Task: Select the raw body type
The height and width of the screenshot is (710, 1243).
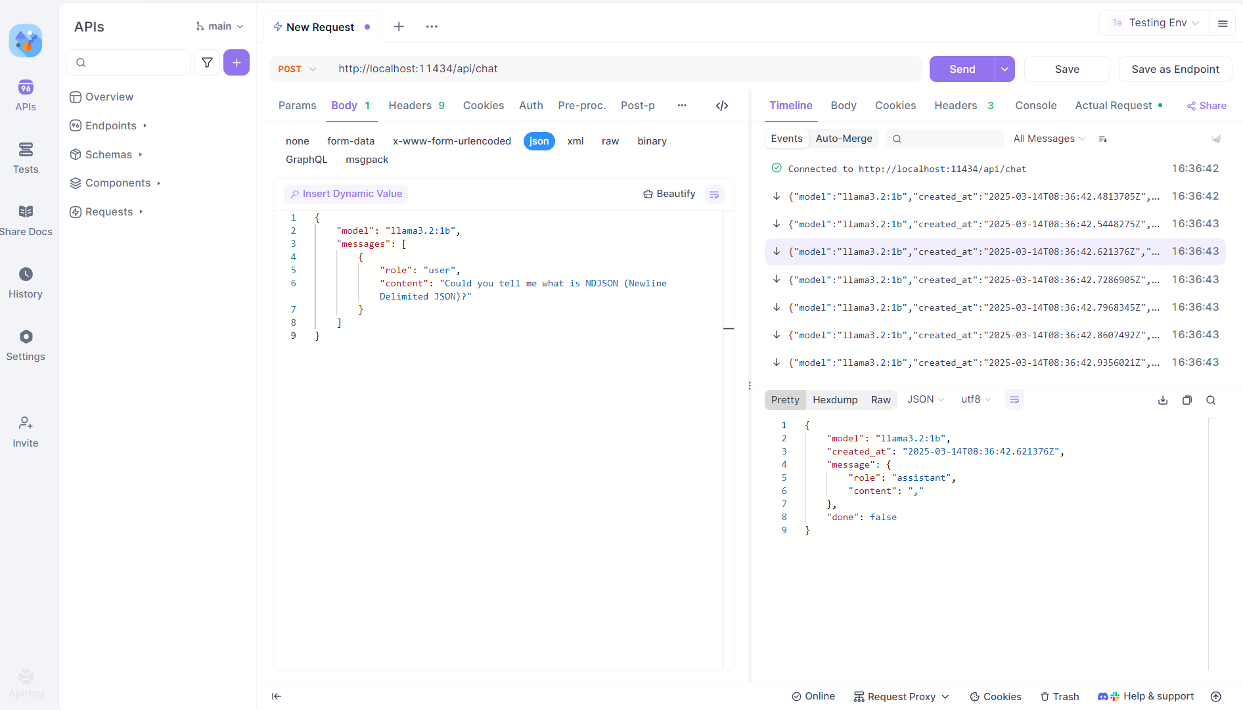Action: [610, 141]
